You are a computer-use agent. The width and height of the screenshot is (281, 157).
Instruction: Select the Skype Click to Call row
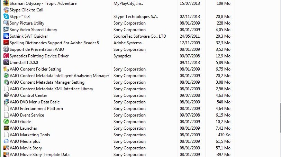tap(27, 10)
